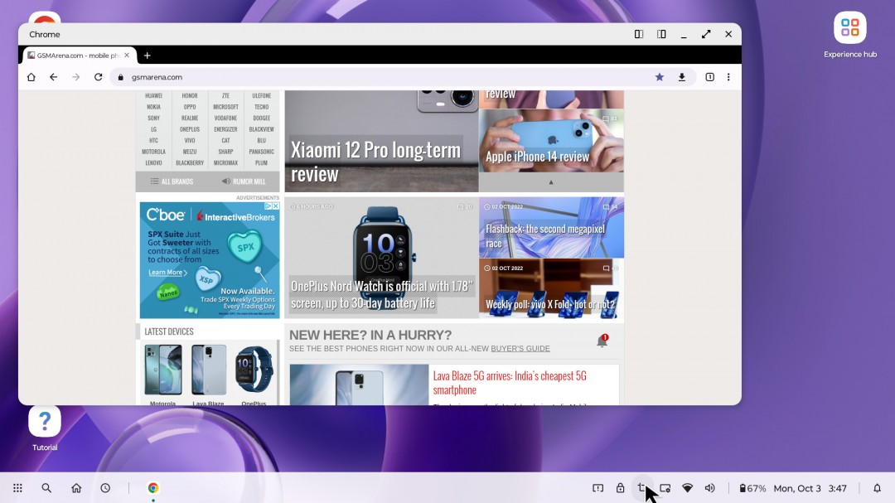Open Lava Blaze 5G article image
The image size is (895, 503).
click(x=359, y=385)
